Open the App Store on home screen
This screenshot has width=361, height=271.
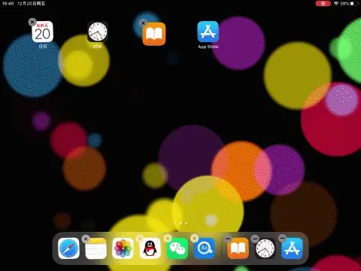pos(208,32)
